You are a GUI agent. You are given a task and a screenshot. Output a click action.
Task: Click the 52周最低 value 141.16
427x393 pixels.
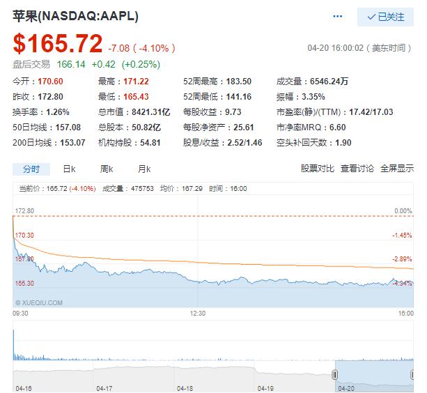pyautogui.click(x=238, y=97)
